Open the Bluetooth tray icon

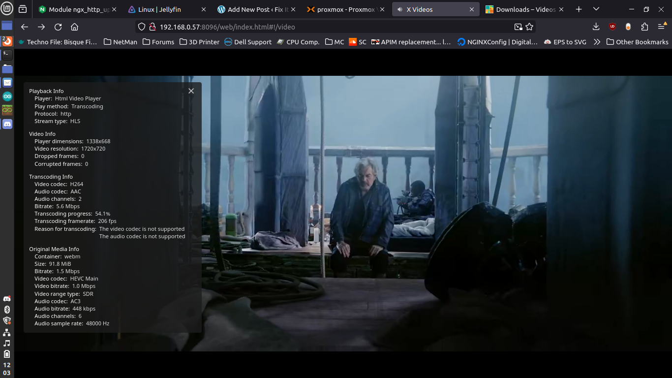pos(7,310)
